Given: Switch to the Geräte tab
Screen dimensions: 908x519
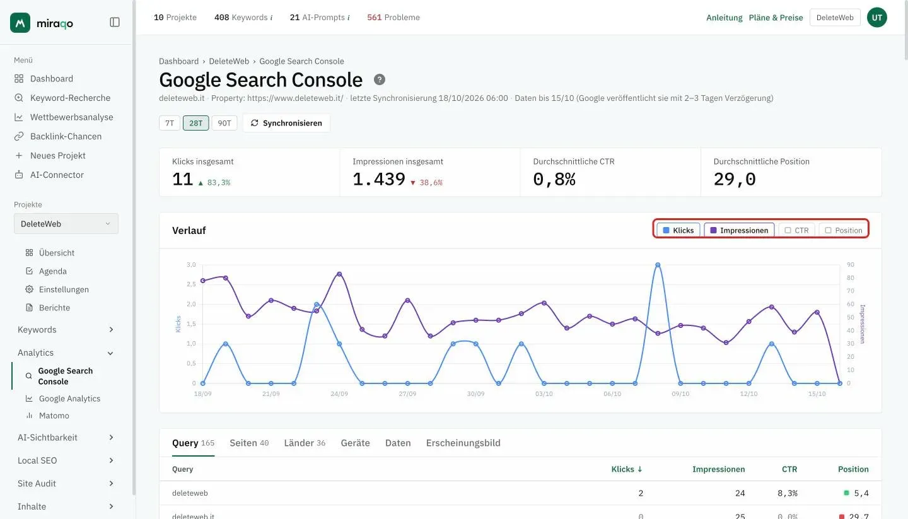Looking at the screenshot, I should [x=355, y=443].
